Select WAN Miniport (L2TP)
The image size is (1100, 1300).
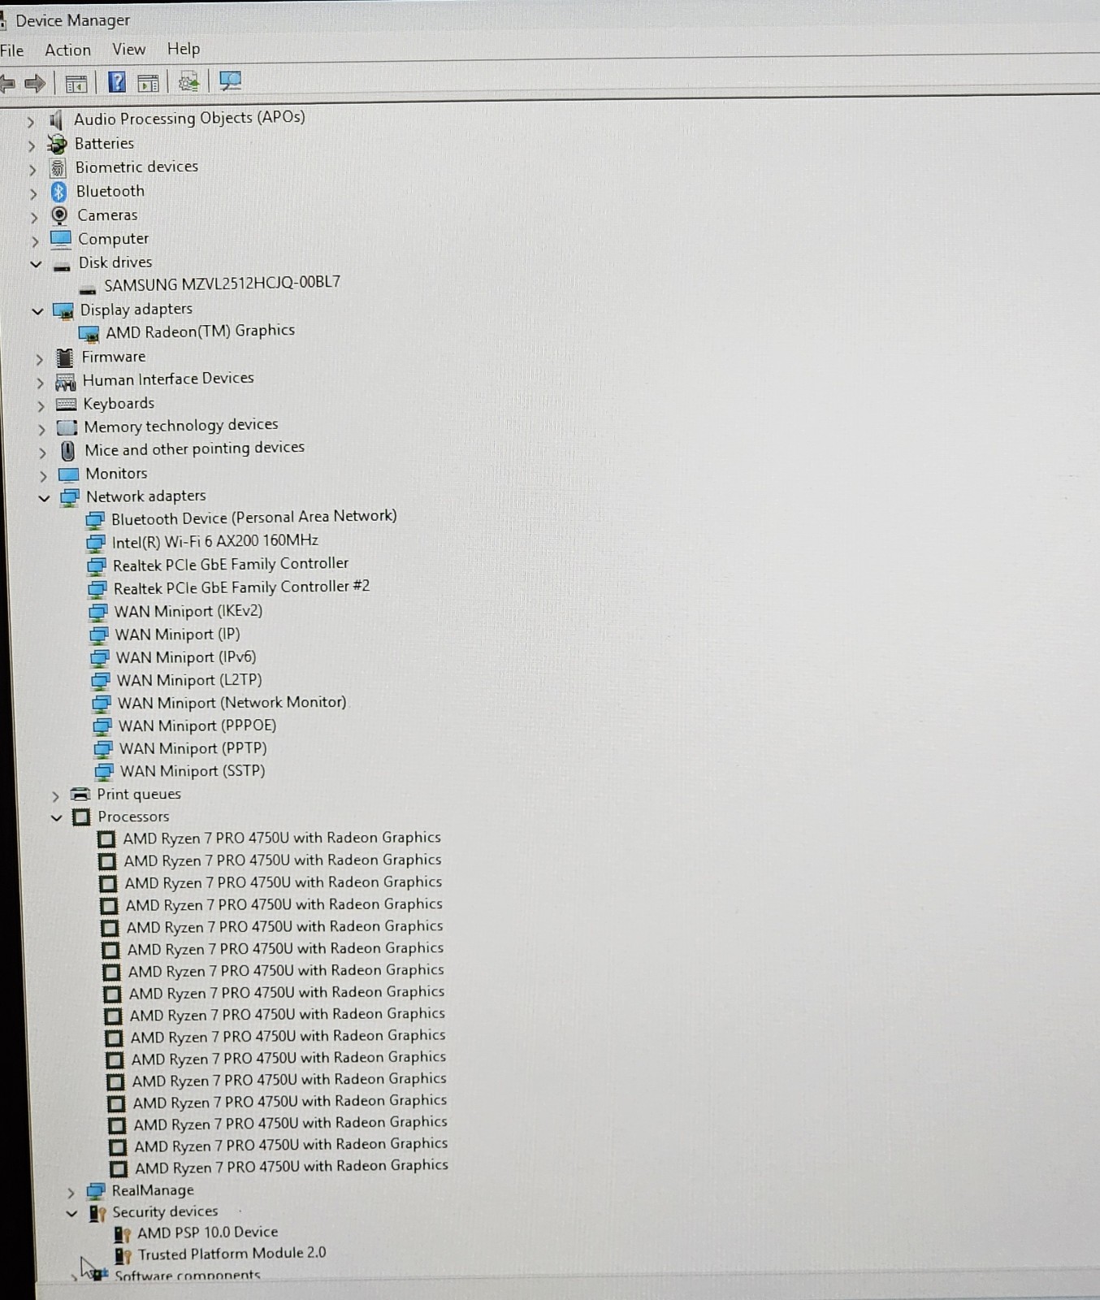(x=189, y=680)
